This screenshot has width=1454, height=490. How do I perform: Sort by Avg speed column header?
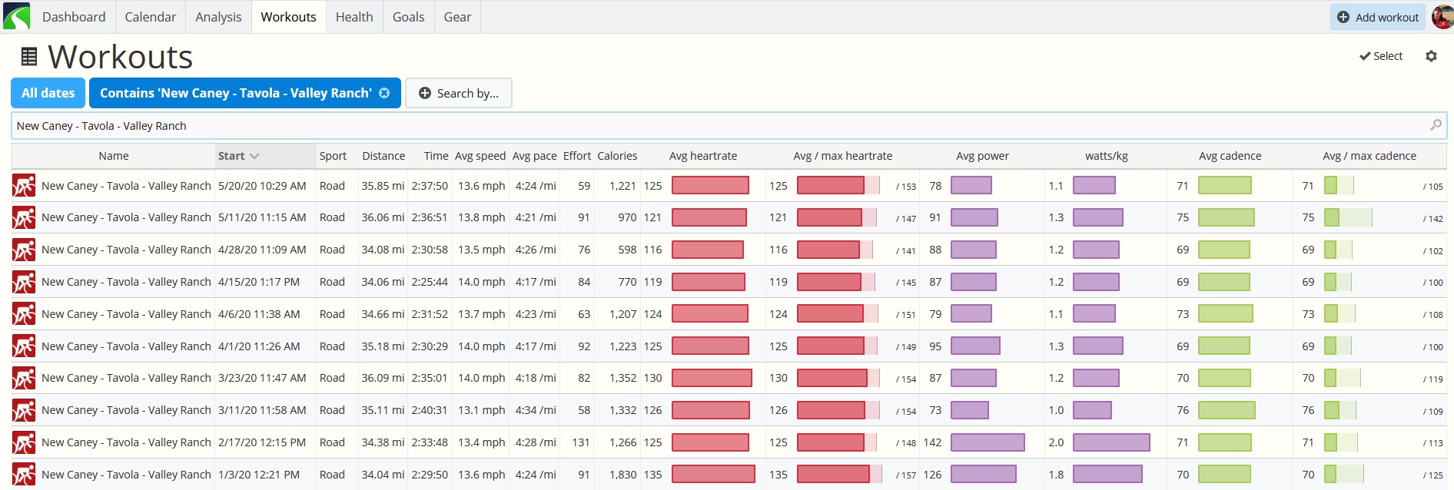point(480,156)
